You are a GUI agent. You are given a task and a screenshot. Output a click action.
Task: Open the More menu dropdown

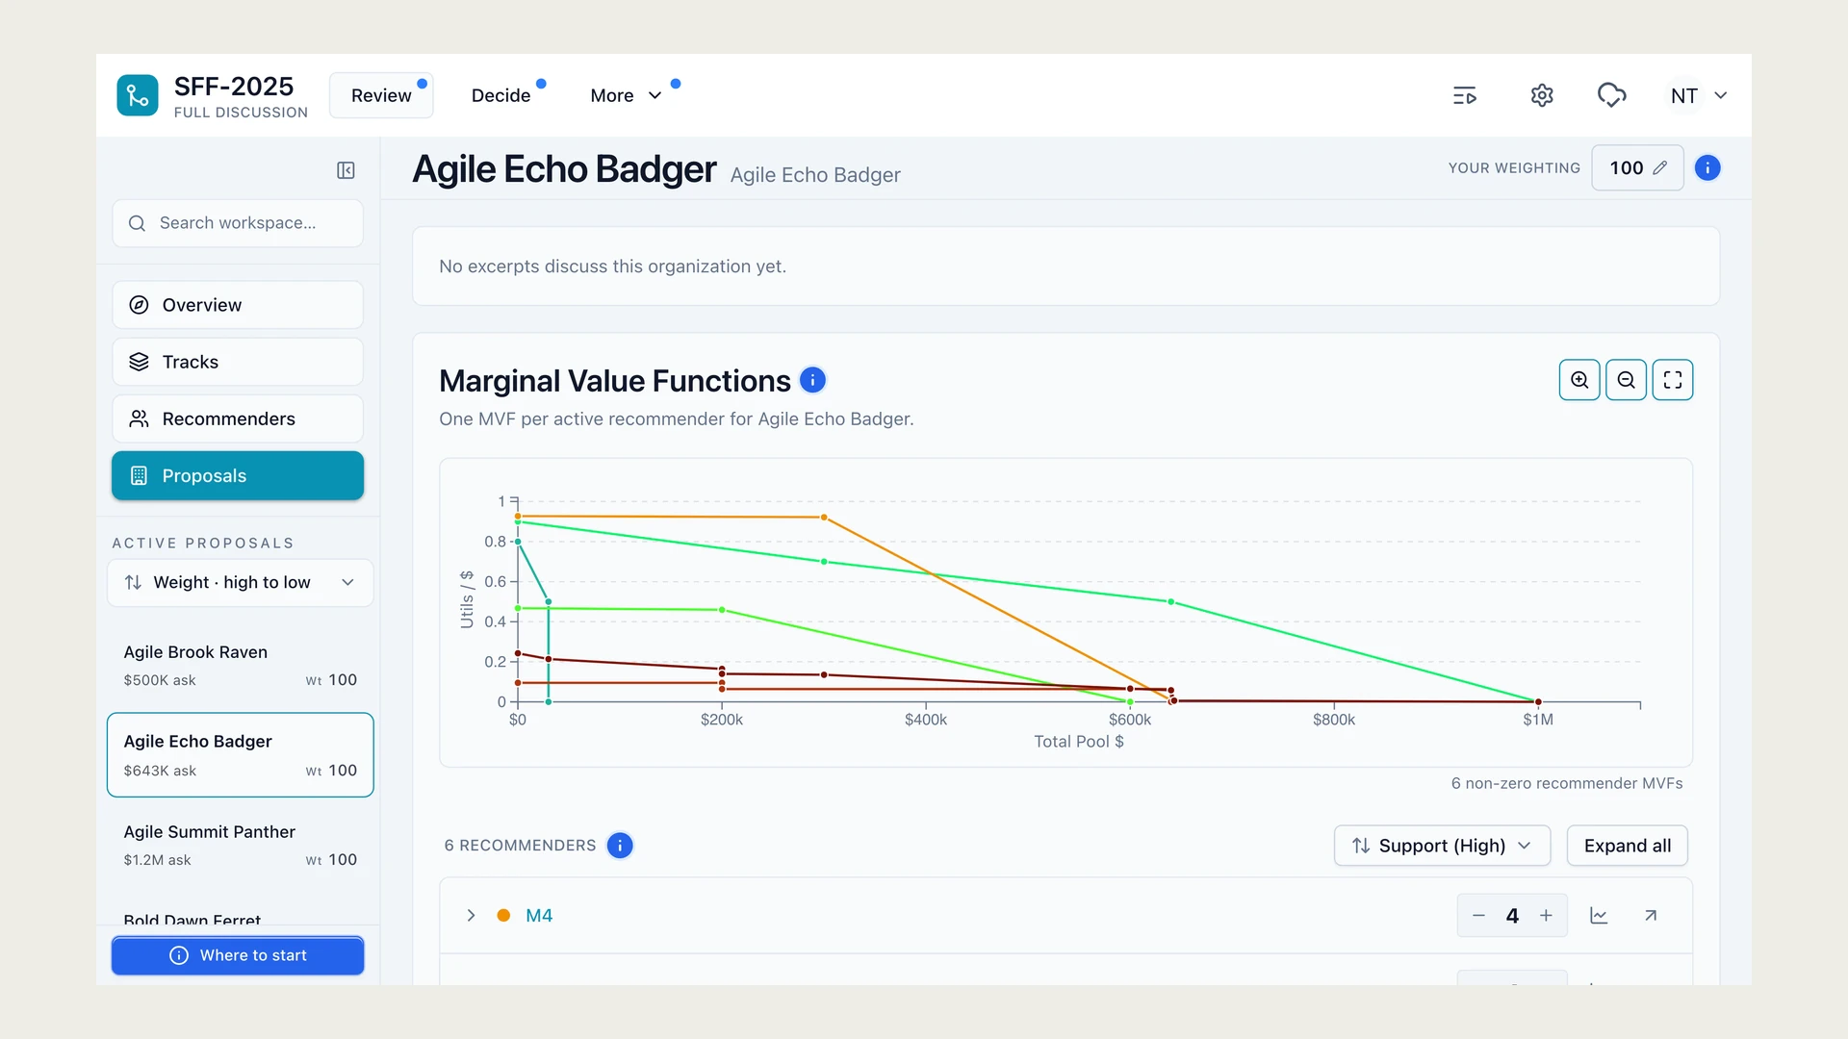(x=626, y=95)
